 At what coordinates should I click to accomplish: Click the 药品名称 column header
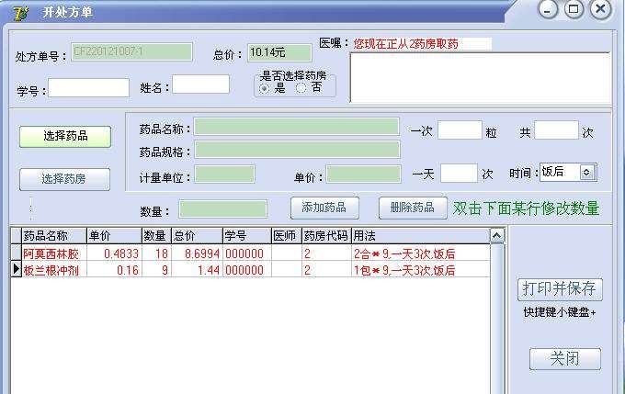pos(54,236)
